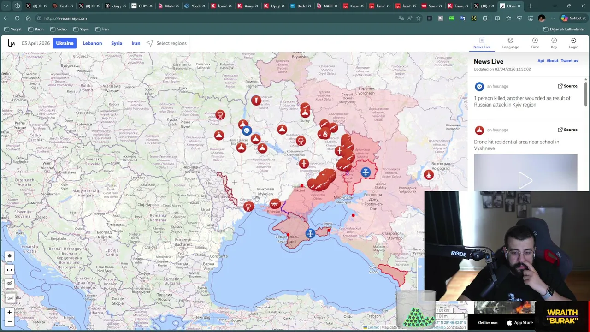Screen dimensions: 590x332
Task: Open the Tweet us link
Action: [569, 61]
